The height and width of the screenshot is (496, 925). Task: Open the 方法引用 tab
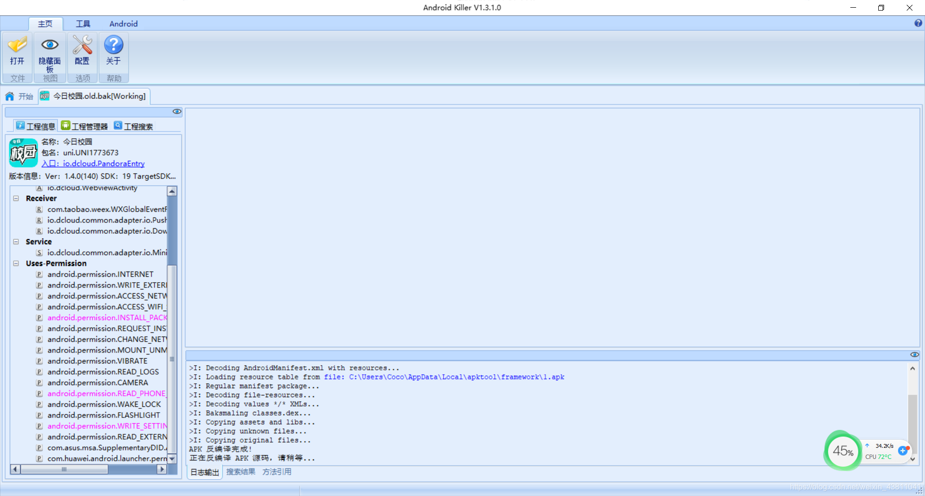pos(277,472)
